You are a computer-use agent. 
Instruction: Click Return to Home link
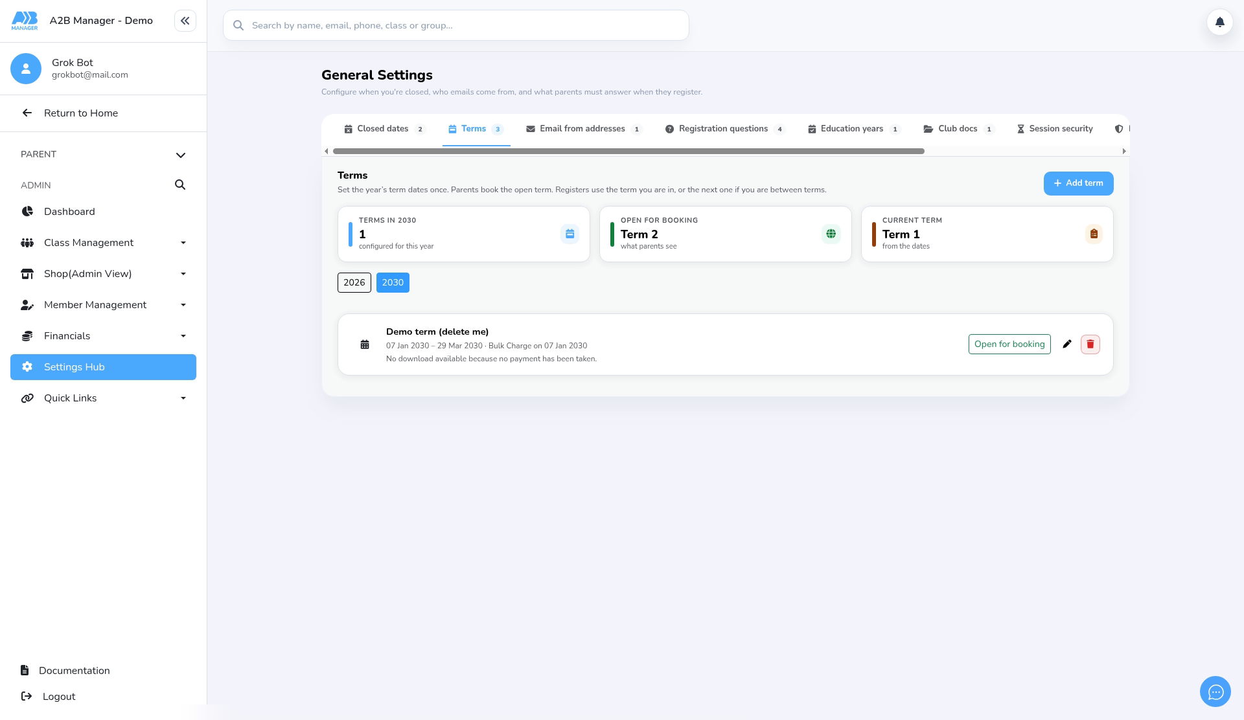81,113
